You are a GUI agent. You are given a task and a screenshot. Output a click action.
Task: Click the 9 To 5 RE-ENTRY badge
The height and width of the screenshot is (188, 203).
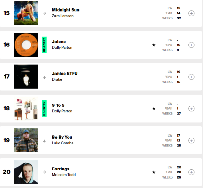44,108
